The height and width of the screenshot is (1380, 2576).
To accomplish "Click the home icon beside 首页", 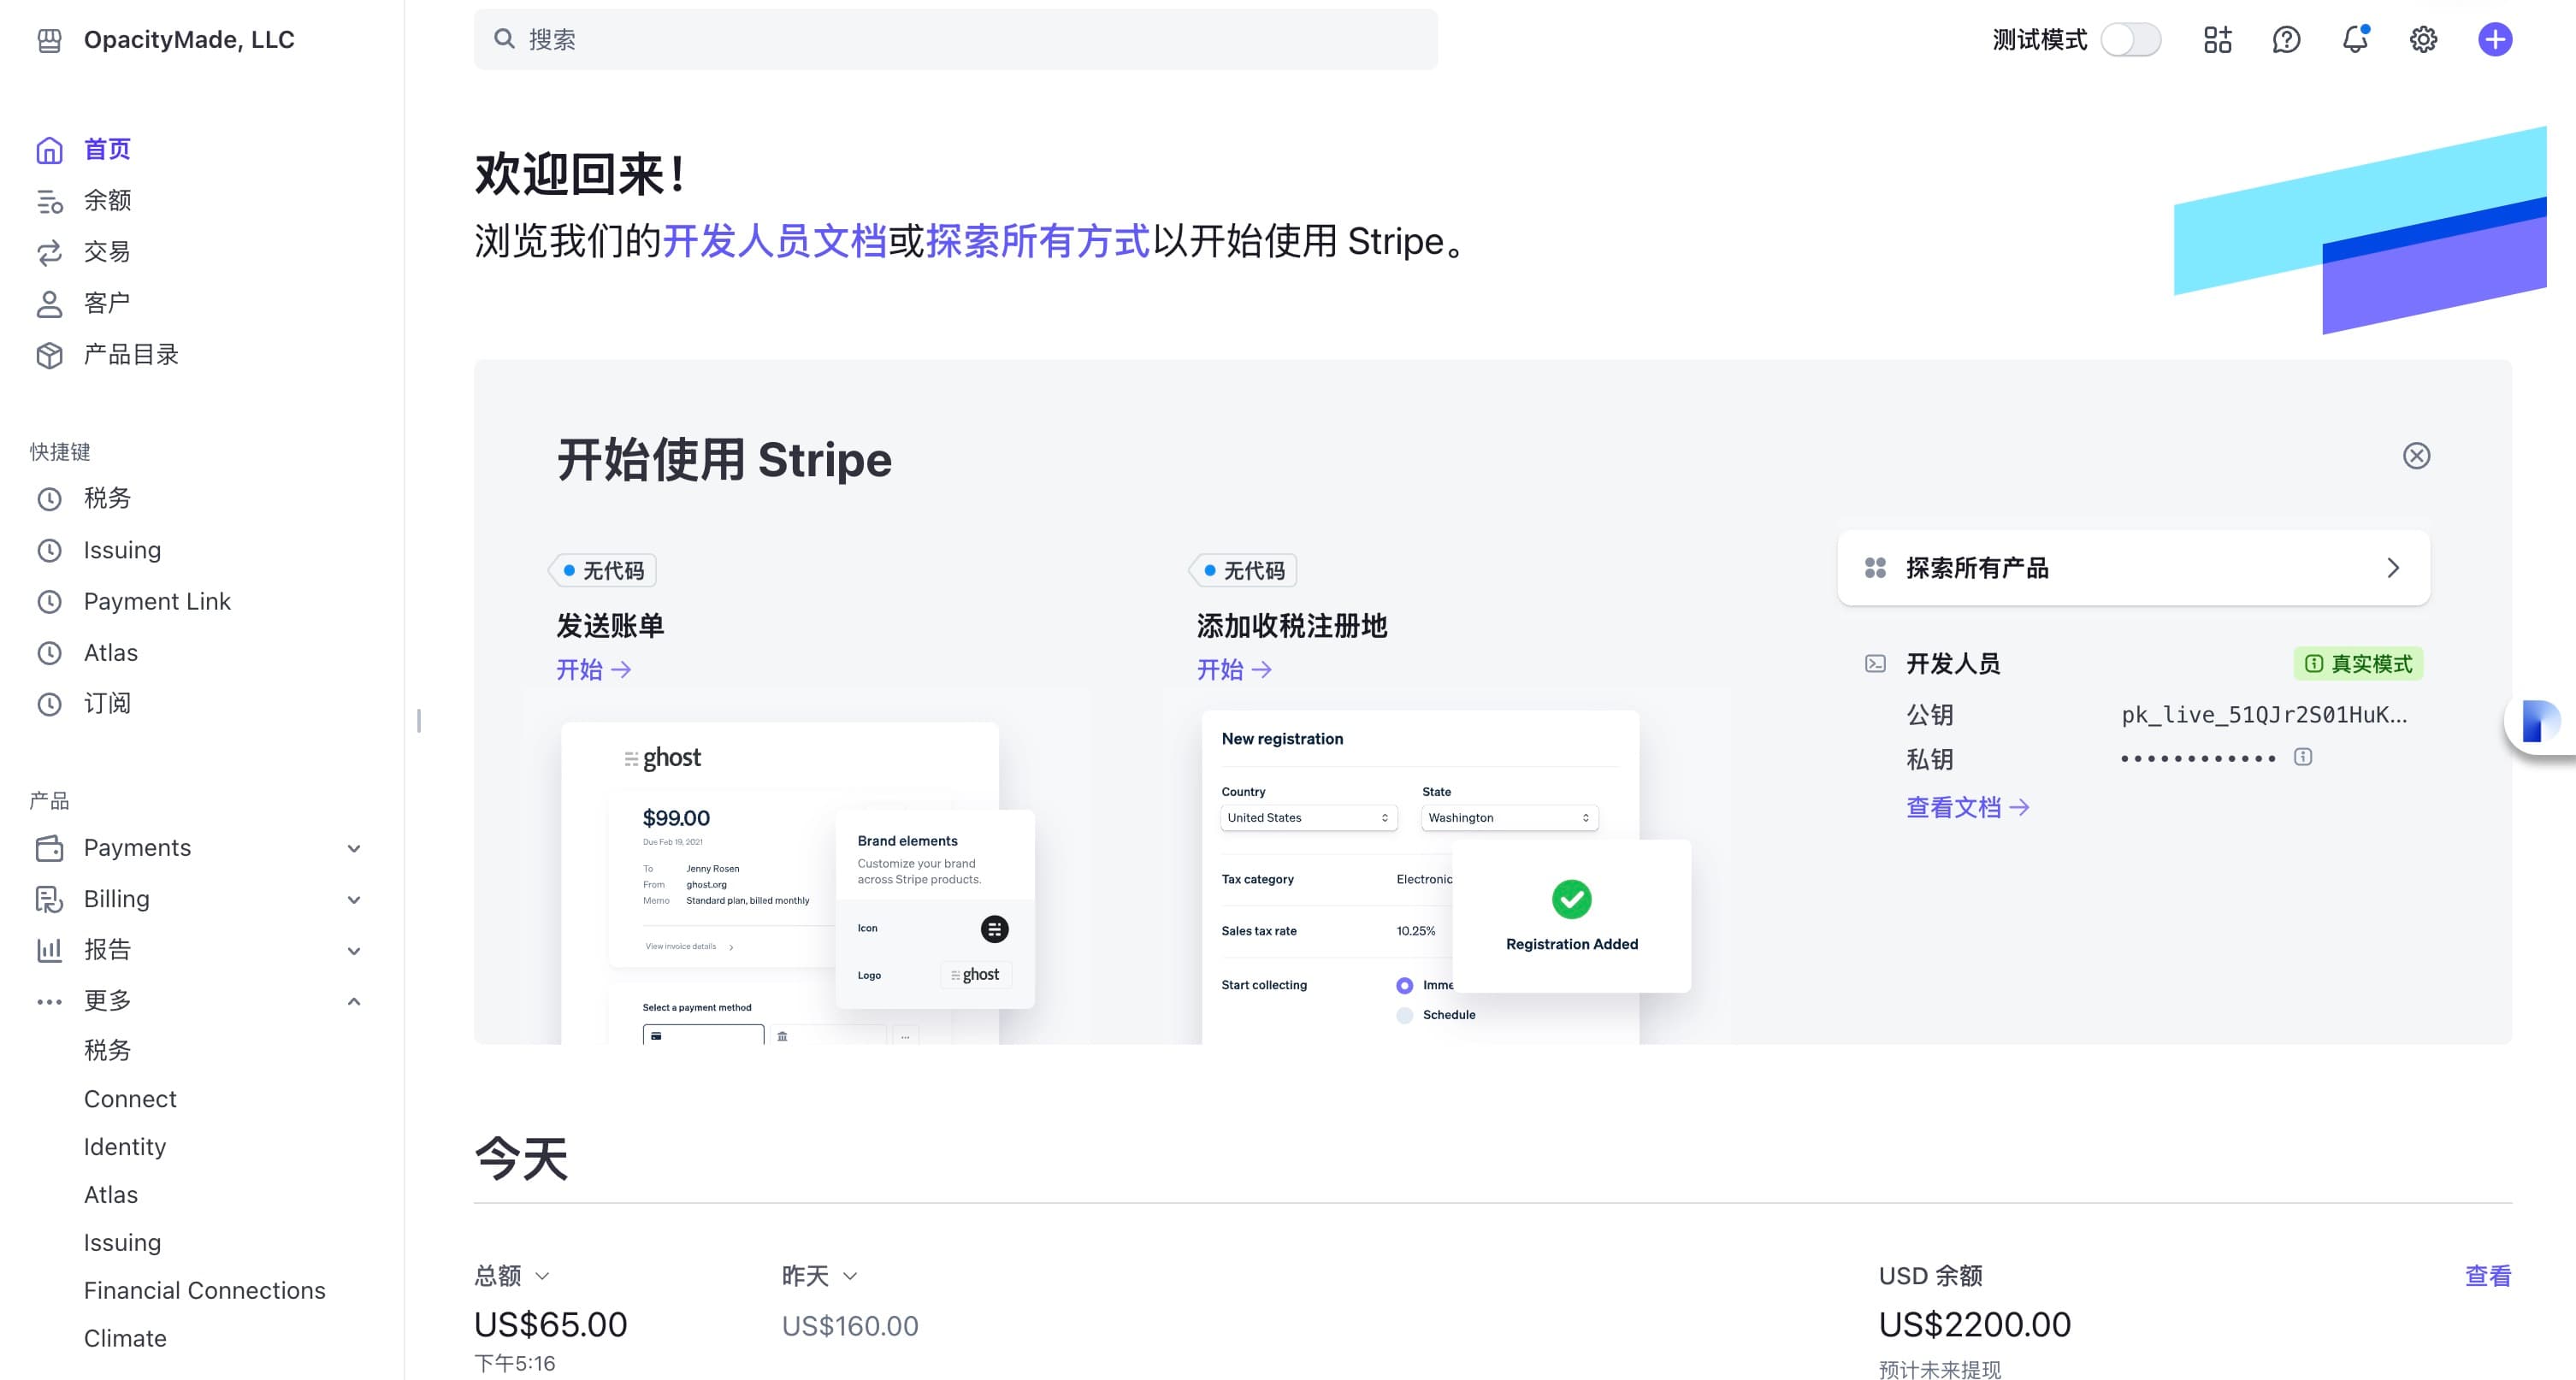I will click(x=49, y=150).
